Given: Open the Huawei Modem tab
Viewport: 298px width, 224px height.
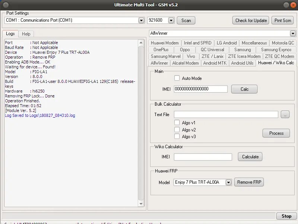Looking at the screenshot, I should coord(165,43).
